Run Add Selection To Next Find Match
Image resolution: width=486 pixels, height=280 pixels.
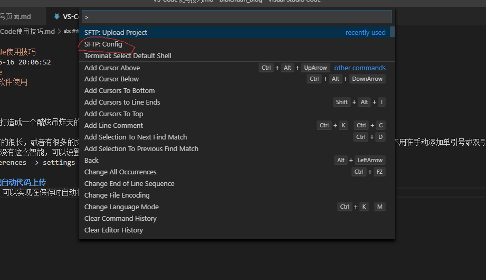point(136,137)
